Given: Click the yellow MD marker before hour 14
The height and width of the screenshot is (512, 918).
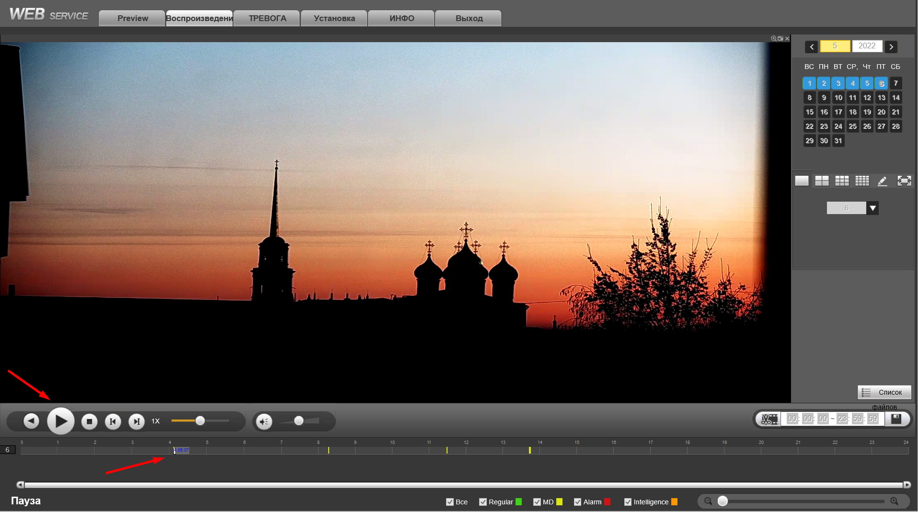Looking at the screenshot, I should (x=529, y=450).
